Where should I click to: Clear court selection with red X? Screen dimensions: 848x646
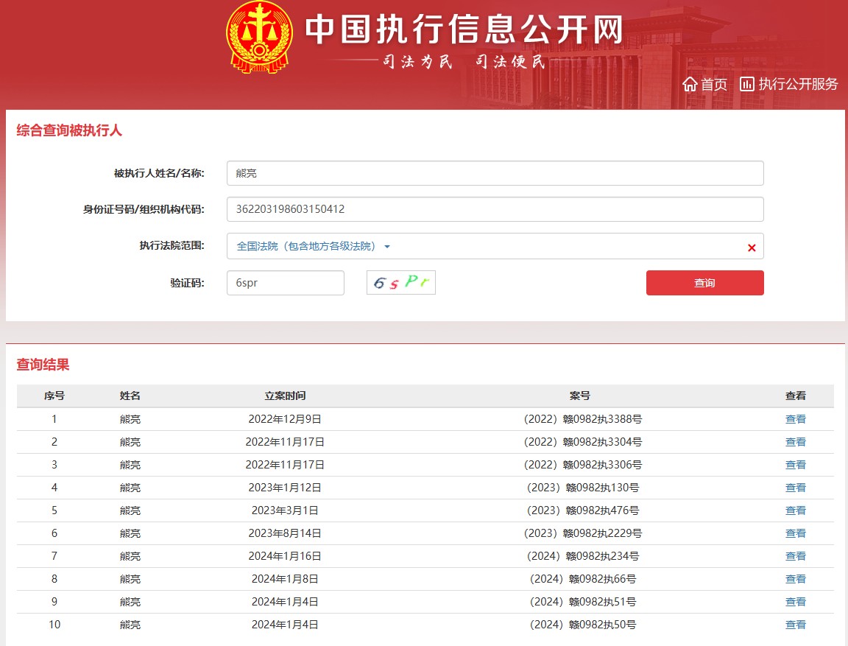tap(751, 247)
